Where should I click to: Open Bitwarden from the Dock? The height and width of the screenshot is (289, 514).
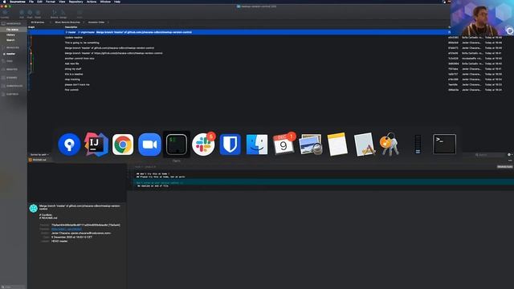click(230, 144)
